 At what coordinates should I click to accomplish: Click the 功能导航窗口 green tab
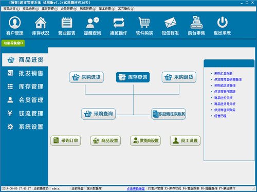(x=13, y=43)
